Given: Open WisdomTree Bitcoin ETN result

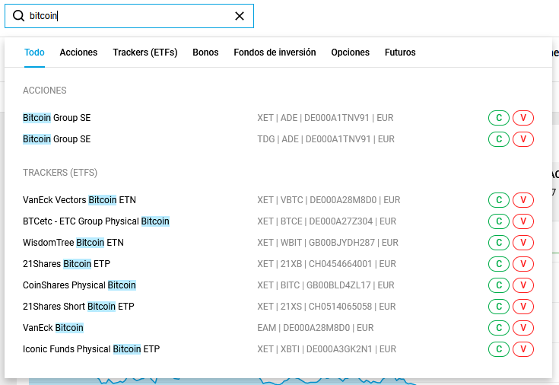Looking at the screenshot, I should tap(73, 243).
